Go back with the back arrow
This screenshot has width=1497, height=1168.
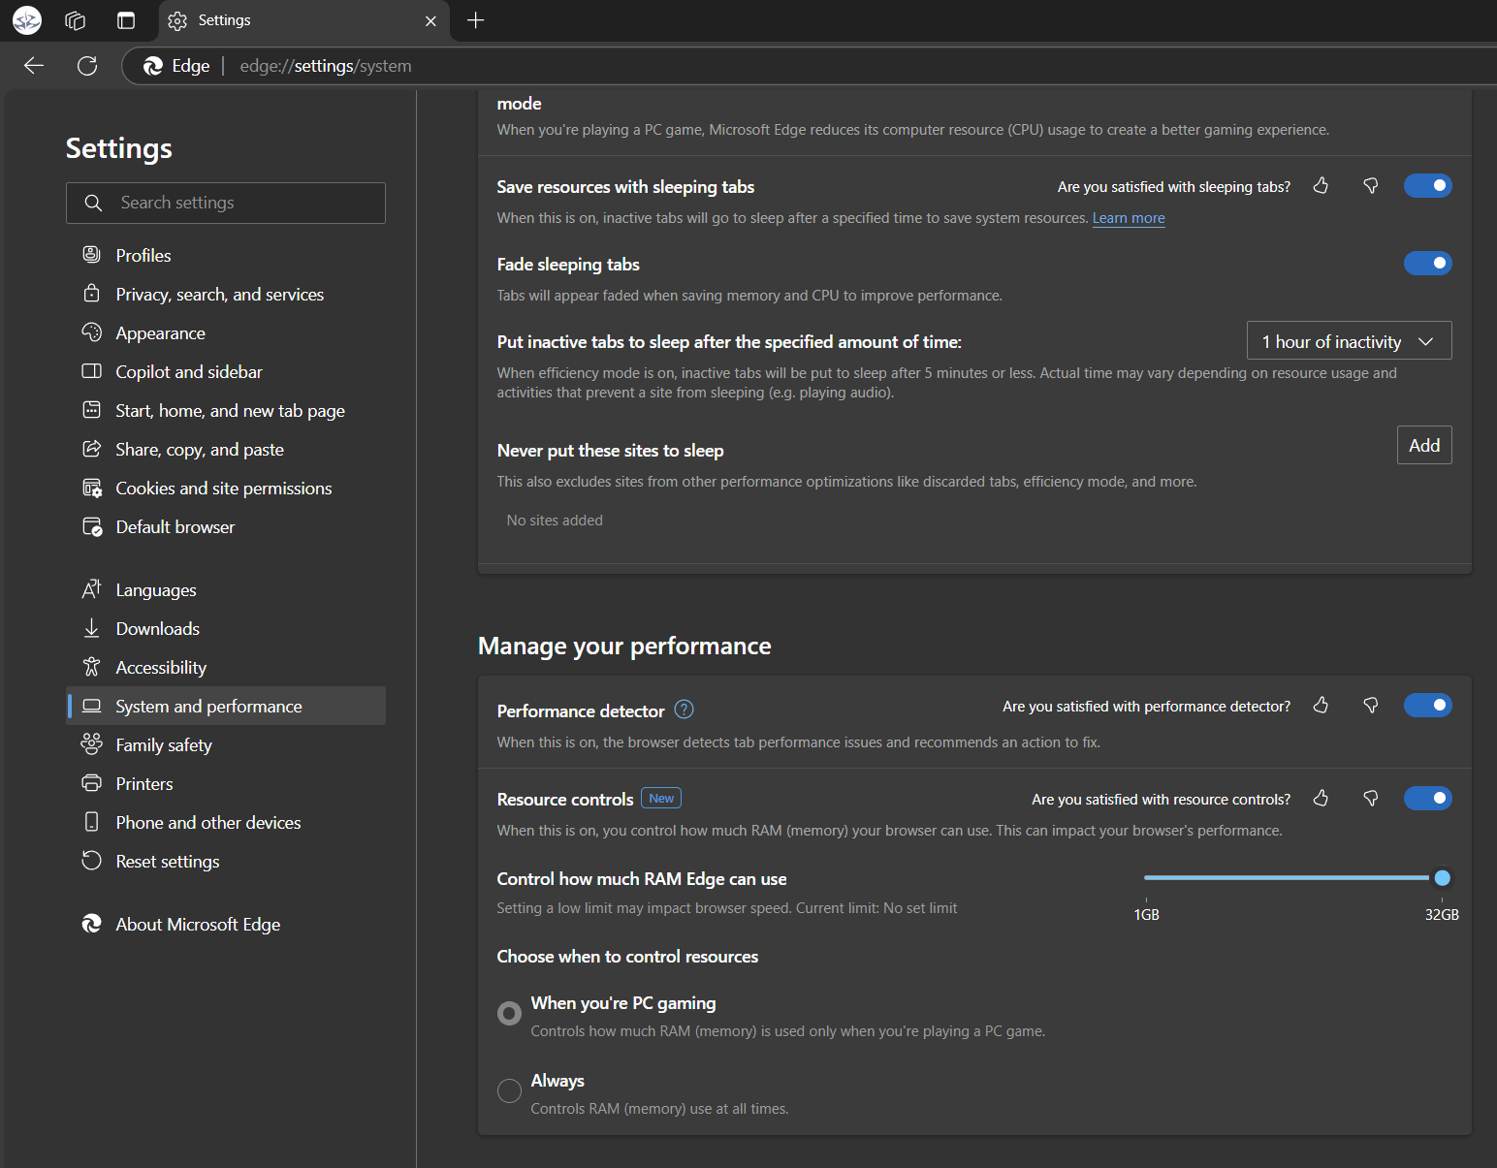34,65
